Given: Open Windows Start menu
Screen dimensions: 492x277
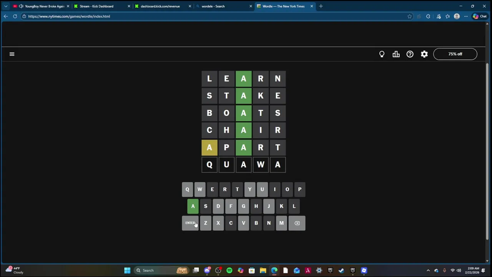Looking at the screenshot, I should (x=127, y=270).
